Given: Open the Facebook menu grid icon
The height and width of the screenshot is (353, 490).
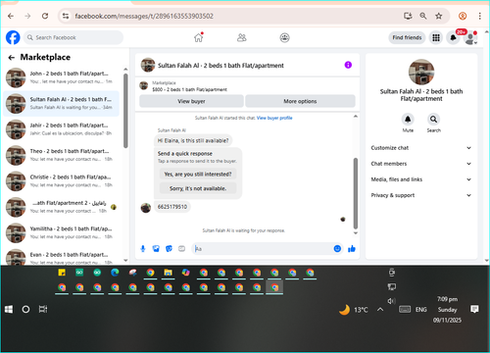Looking at the screenshot, I should [436, 37].
